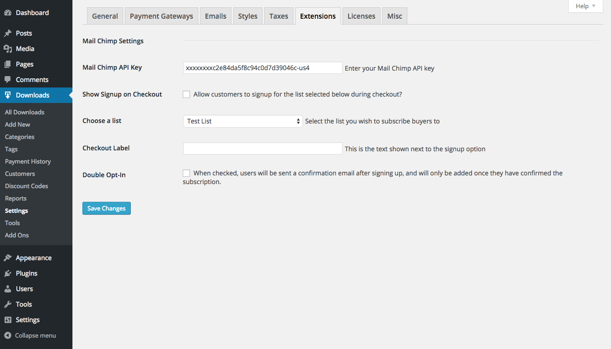Click the Posts pushpin icon
The image size is (611, 349).
[x=8, y=33]
